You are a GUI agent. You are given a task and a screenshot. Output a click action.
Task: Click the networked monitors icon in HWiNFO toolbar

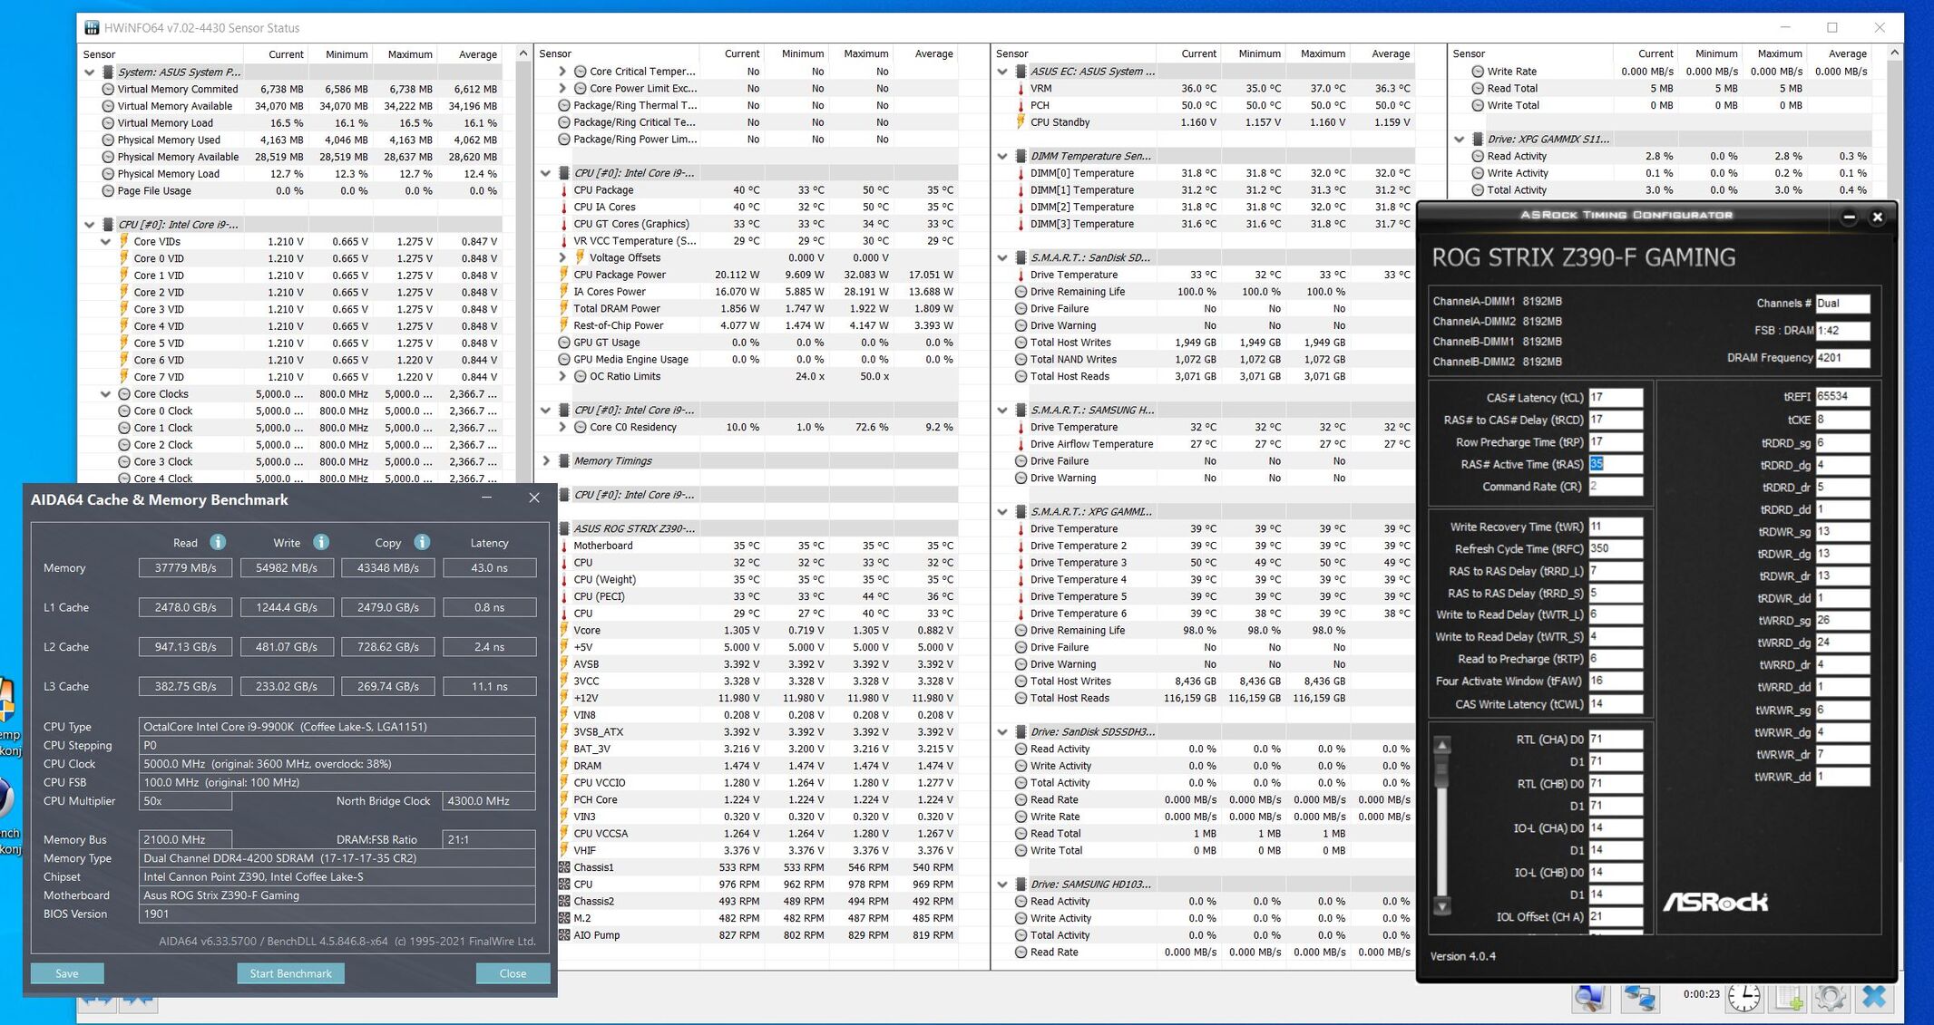pos(1640,998)
